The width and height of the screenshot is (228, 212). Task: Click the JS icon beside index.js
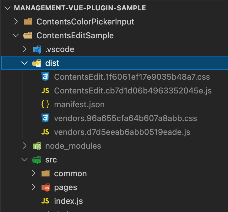coord(46,201)
